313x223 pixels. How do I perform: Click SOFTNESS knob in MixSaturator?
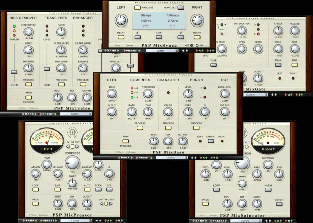(268, 165)
